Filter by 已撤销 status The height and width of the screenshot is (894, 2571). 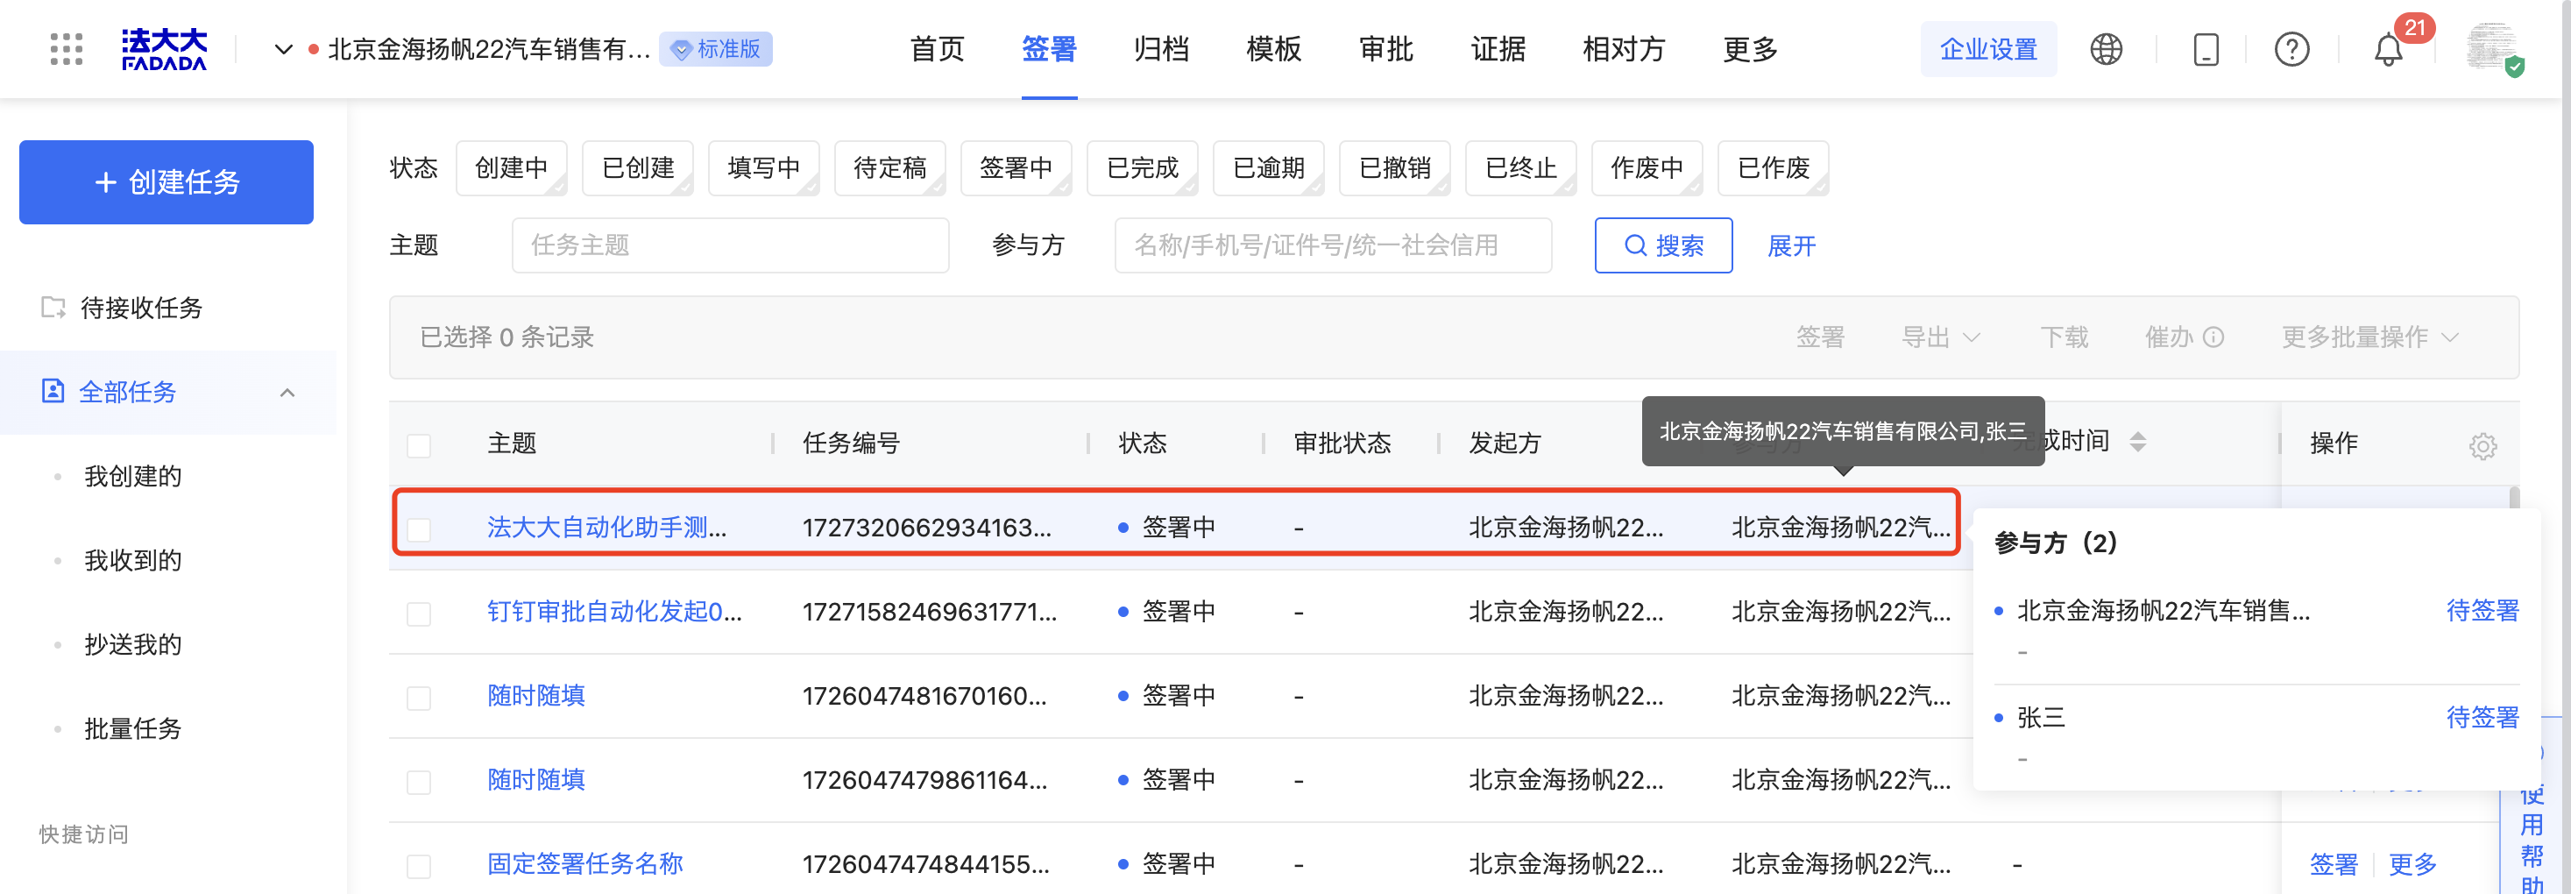click(x=1395, y=167)
